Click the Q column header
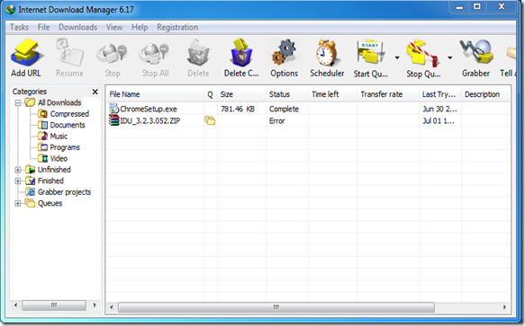The height and width of the screenshot is (326, 525). tap(210, 94)
